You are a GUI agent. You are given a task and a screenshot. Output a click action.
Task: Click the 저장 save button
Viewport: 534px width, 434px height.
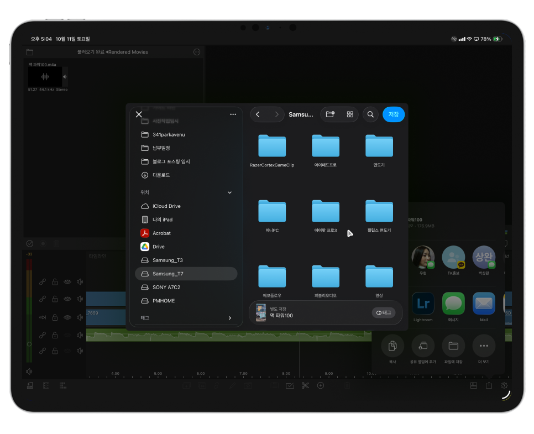pos(394,114)
